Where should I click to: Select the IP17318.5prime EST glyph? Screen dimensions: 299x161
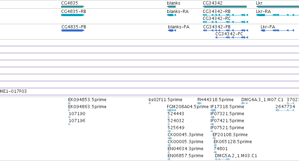(x=213, y=110)
